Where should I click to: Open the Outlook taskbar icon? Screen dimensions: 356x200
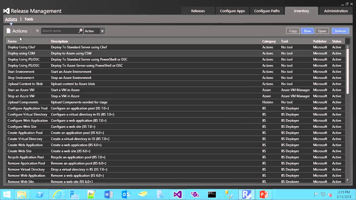(x=126, y=194)
